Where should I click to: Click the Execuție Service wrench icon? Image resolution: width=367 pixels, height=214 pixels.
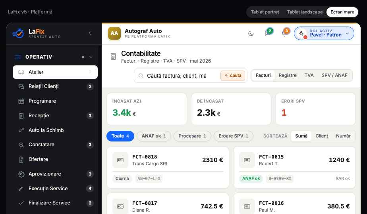21,189
